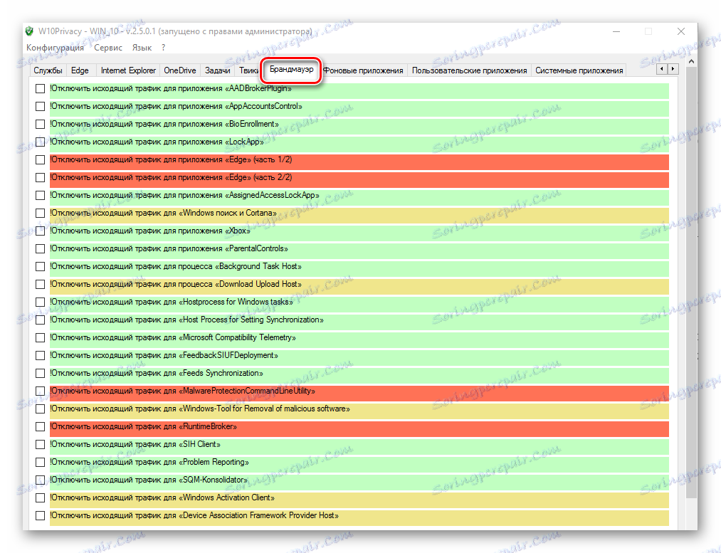Switch to the Твики tab
This screenshot has width=721, height=553.
click(x=248, y=70)
